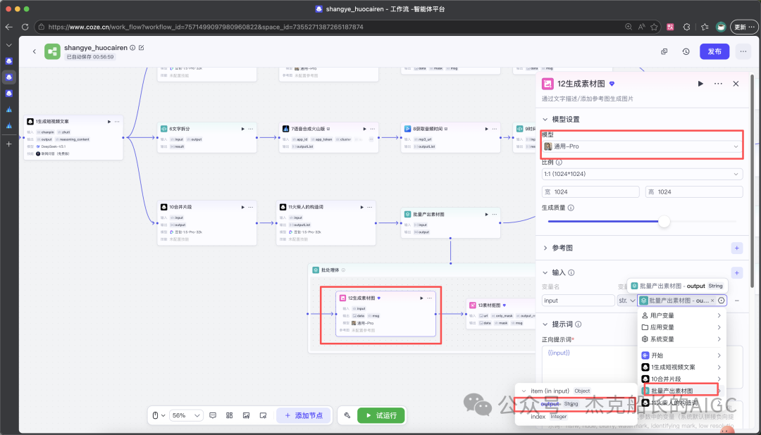
Task: Click the plus icon in left sidebar
Action: point(8,144)
